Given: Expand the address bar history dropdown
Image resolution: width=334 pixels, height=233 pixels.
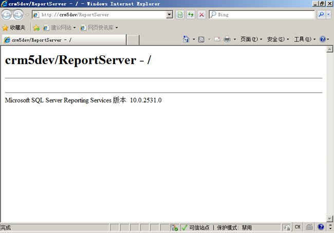Looking at the screenshot, I should point(170,15).
